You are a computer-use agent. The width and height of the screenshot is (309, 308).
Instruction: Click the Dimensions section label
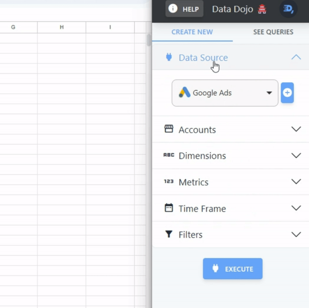pyautogui.click(x=202, y=156)
